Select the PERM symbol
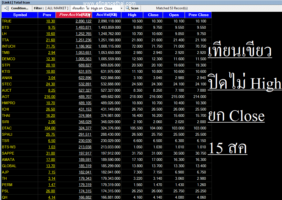This screenshot has height=200, width=282. tap(7, 185)
